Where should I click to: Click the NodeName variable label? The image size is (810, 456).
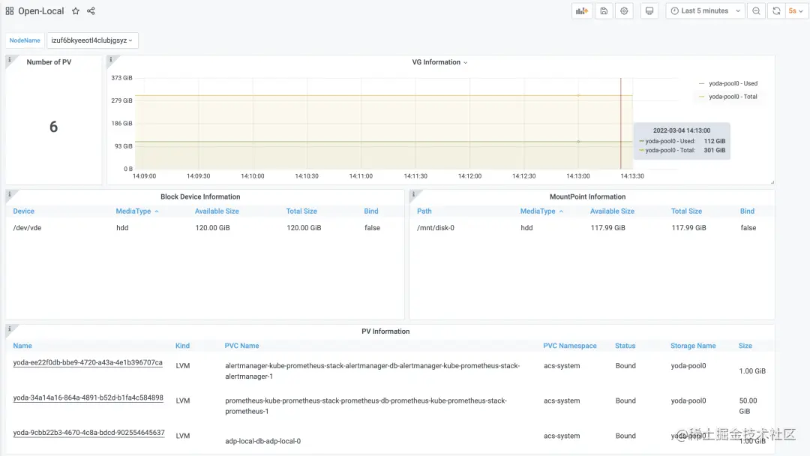[25, 40]
